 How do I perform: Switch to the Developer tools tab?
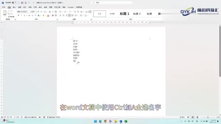57,7
